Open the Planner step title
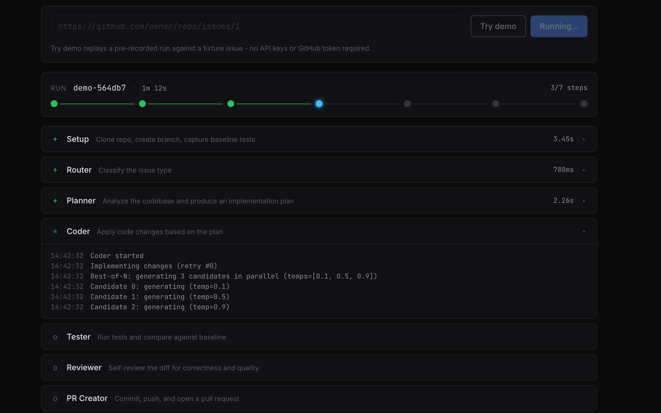This screenshot has height=413, width=661. pyautogui.click(x=81, y=201)
